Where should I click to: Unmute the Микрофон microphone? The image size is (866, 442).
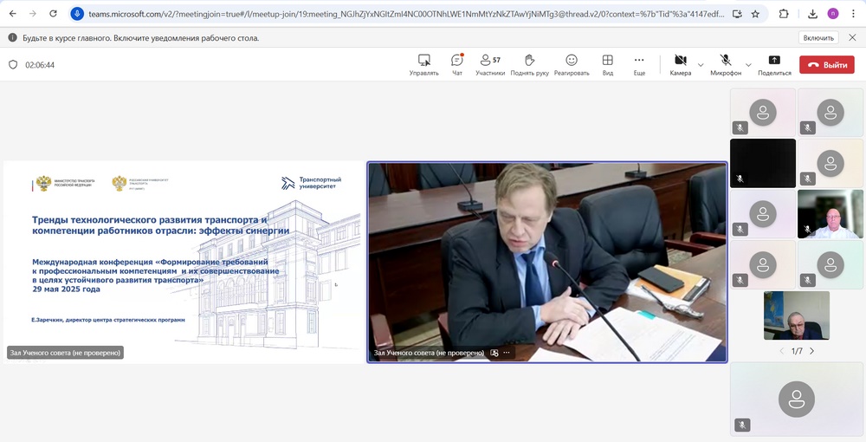coord(726,65)
